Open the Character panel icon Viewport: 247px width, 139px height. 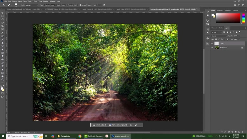pyautogui.click(x=208, y=30)
